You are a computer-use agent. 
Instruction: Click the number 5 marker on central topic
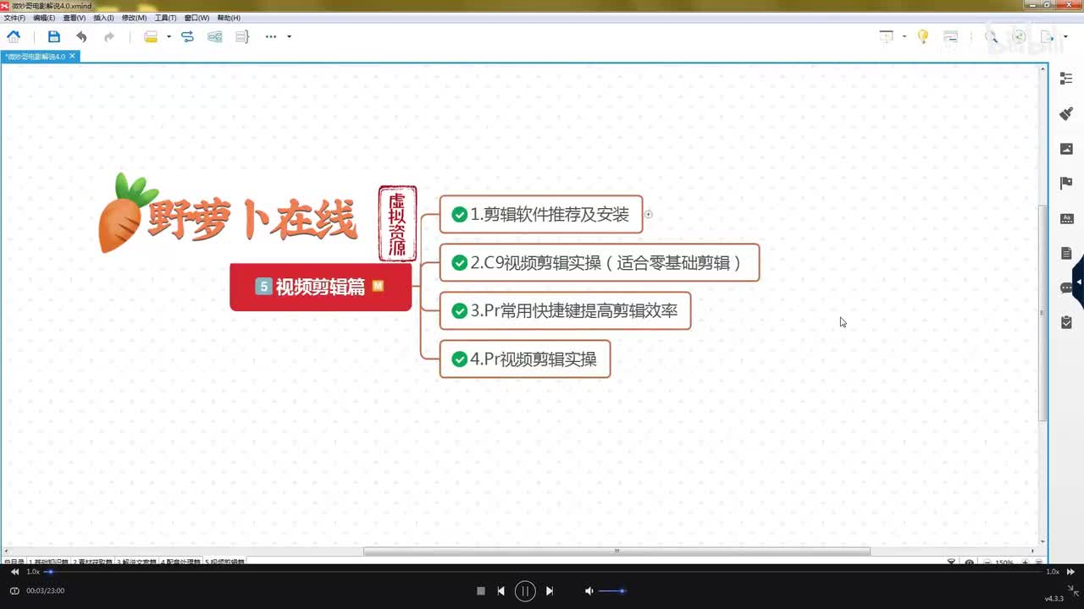click(x=263, y=287)
